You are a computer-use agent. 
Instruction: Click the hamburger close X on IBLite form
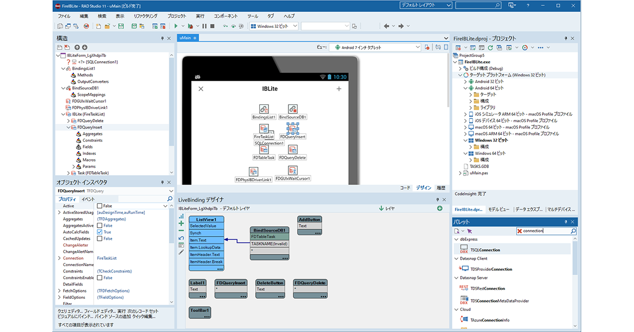pos(201,89)
